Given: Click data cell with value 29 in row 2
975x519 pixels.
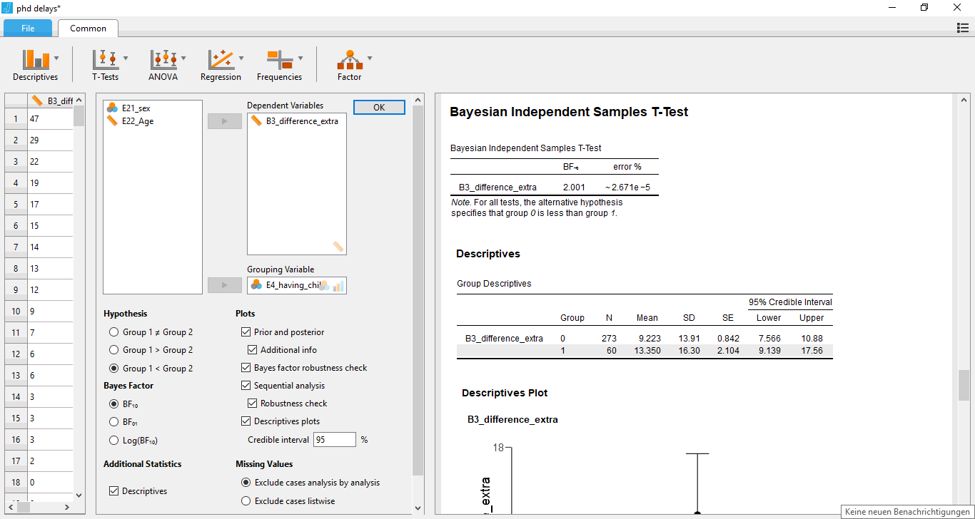Looking at the screenshot, I should point(50,140).
